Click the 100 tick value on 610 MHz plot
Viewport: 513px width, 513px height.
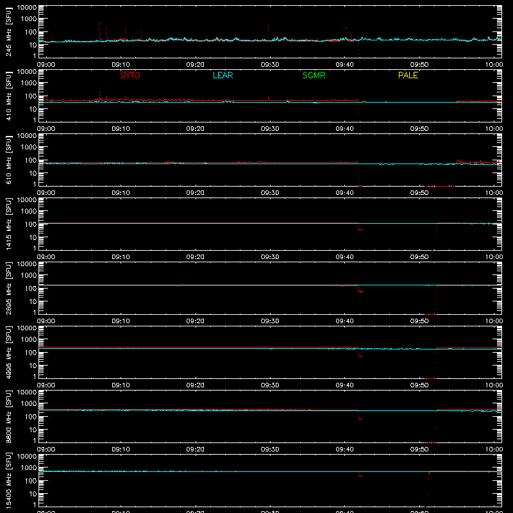tap(31, 160)
